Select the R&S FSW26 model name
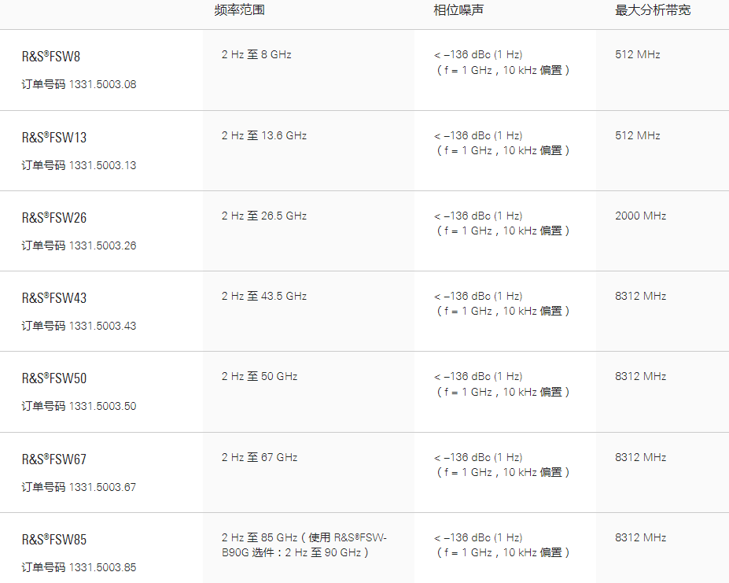The height and width of the screenshot is (583, 729). tap(54, 218)
